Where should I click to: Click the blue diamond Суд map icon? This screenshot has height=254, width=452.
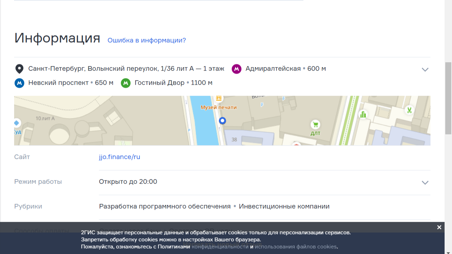click(17, 123)
